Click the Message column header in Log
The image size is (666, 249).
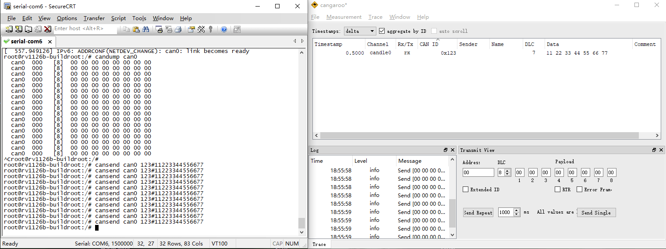[423, 161]
